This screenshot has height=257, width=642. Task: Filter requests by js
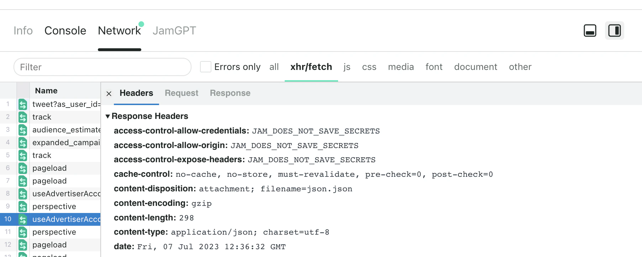click(347, 67)
